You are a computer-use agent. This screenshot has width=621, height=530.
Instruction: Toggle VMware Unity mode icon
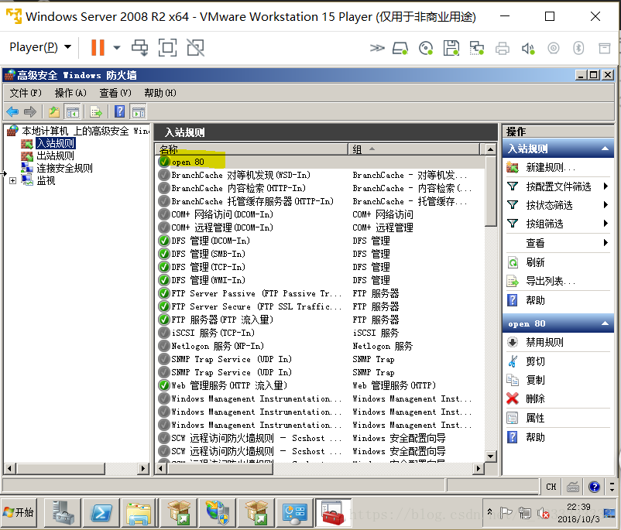tap(195, 47)
